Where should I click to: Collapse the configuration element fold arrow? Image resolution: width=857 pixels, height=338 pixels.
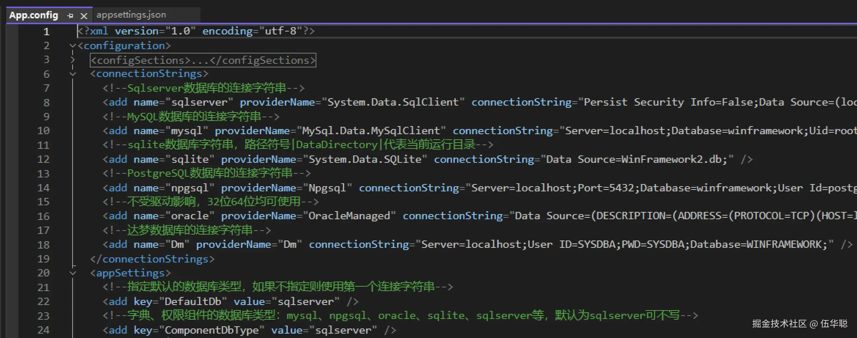[73, 46]
